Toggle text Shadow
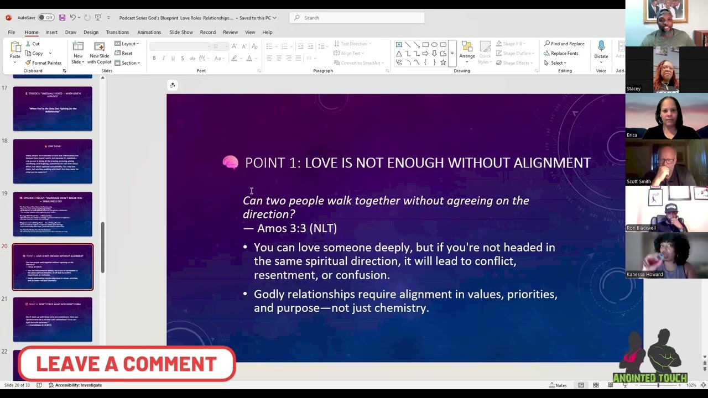 (182, 58)
